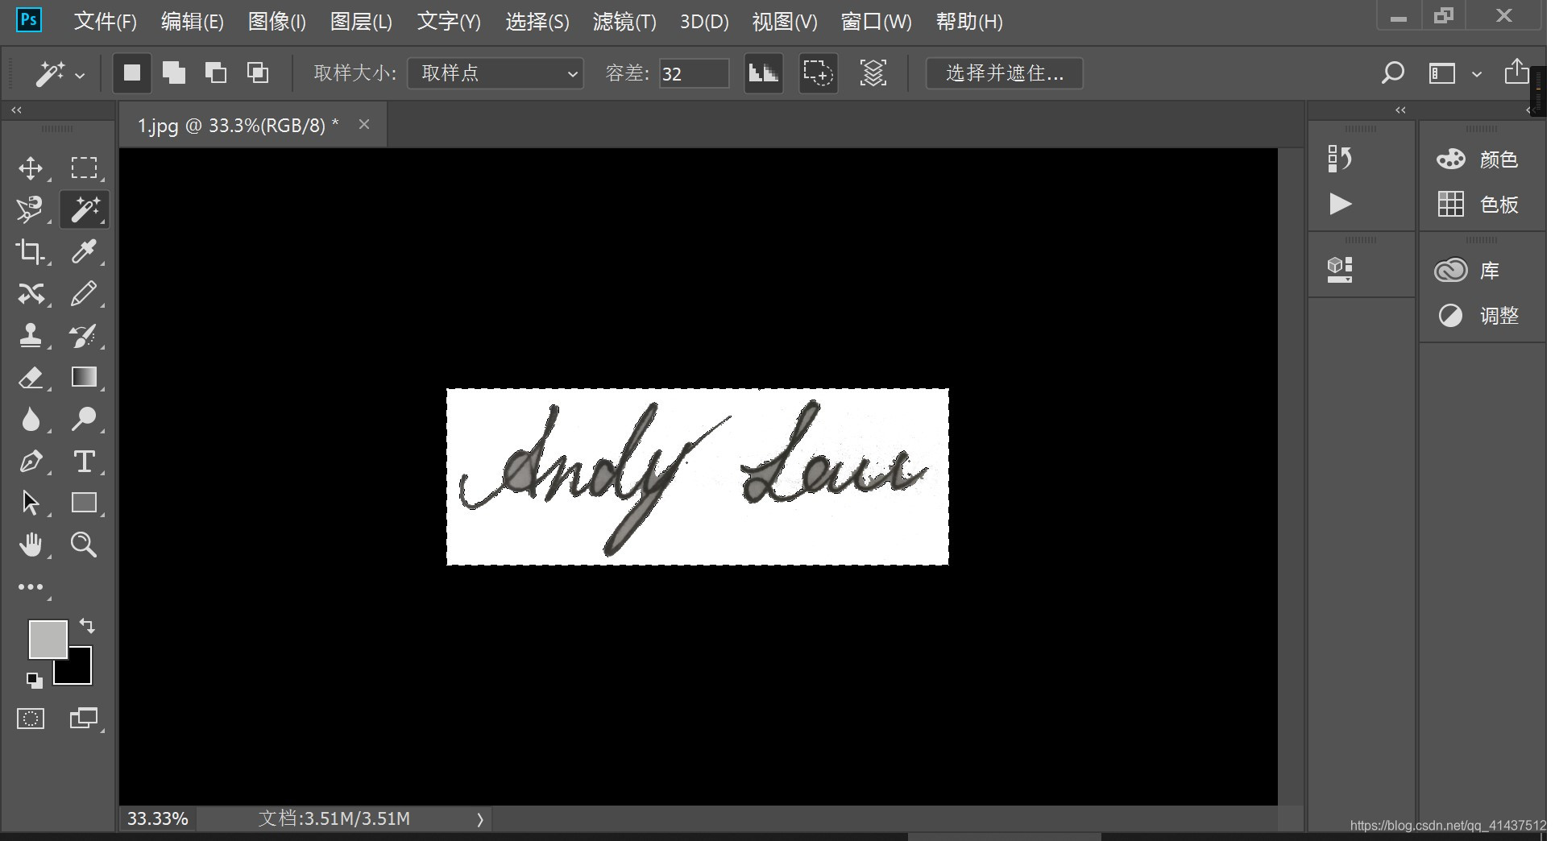
Task: Select the Horizontal Type tool
Action: pyautogui.click(x=84, y=462)
